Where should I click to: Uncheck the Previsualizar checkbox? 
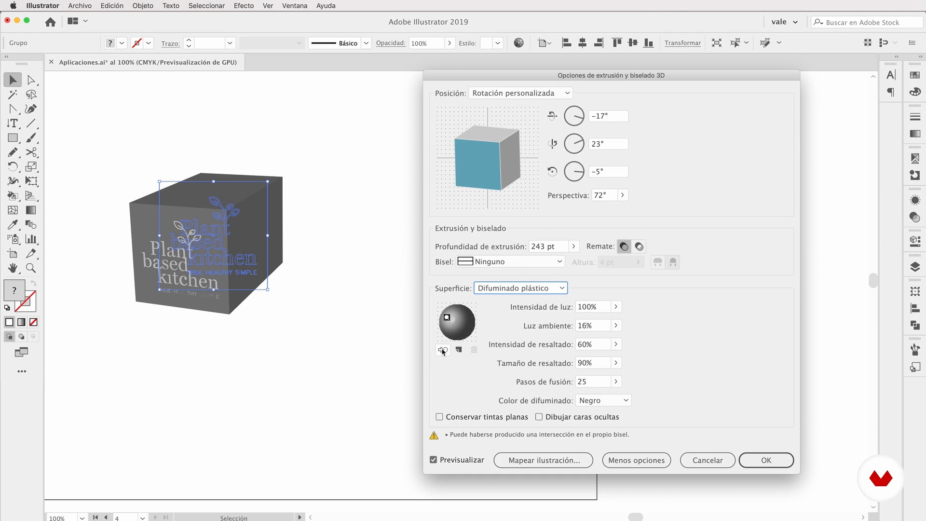click(x=433, y=460)
